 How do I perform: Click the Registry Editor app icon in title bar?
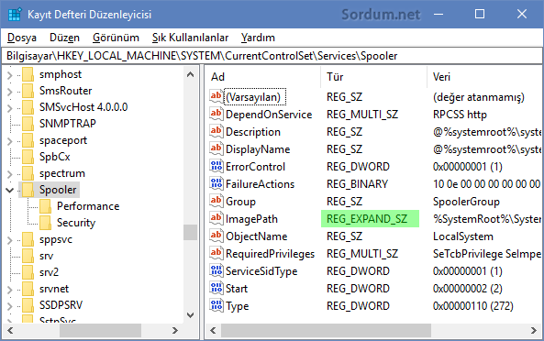click(15, 15)
